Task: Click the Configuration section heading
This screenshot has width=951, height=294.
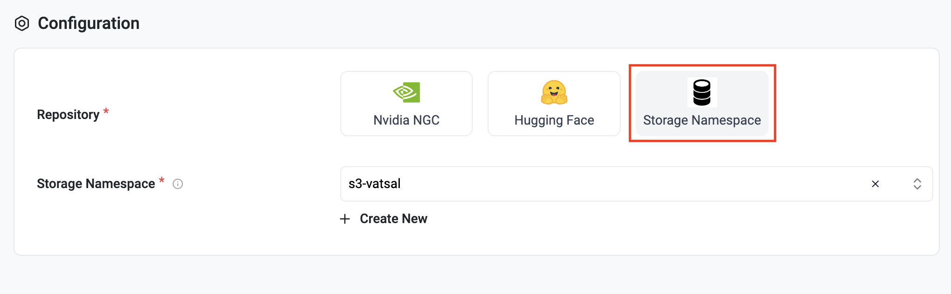Action: click(89, 22)
